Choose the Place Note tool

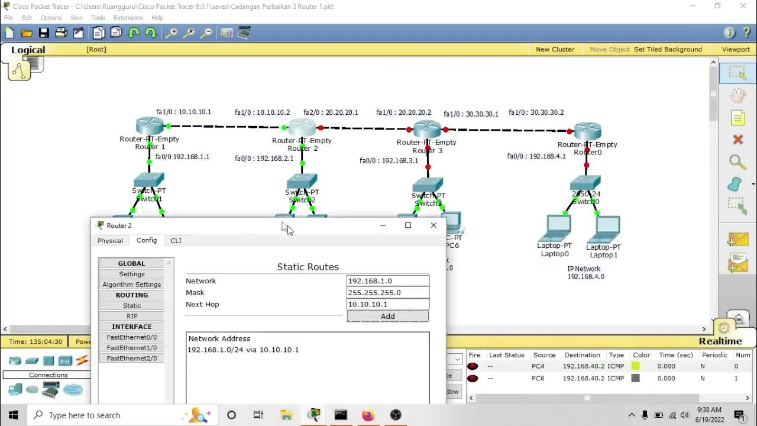click(737, 118)
